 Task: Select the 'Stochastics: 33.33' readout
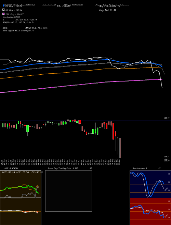(11, 17)
